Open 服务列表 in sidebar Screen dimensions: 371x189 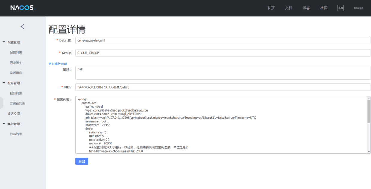16,93
